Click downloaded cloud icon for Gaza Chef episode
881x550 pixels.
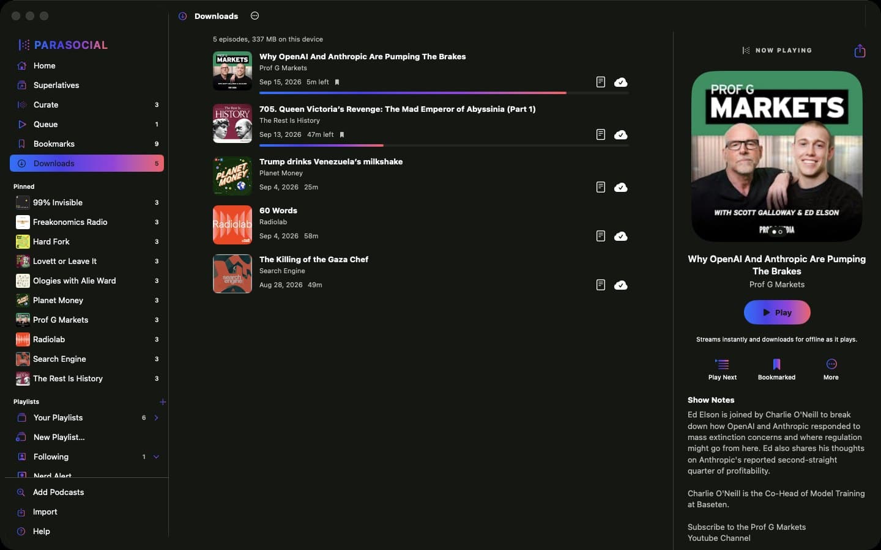[x=620, y=285]
